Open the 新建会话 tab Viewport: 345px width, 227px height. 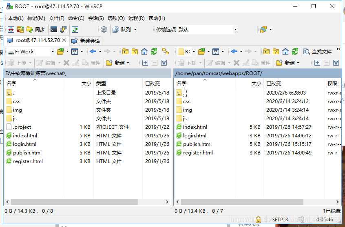86,41
